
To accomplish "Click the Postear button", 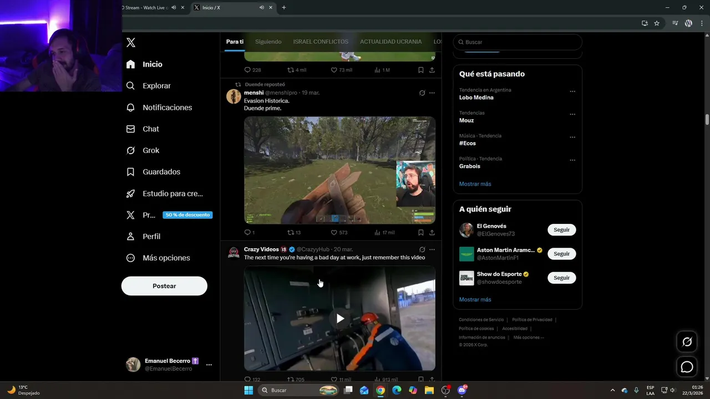I will [164, 286].
